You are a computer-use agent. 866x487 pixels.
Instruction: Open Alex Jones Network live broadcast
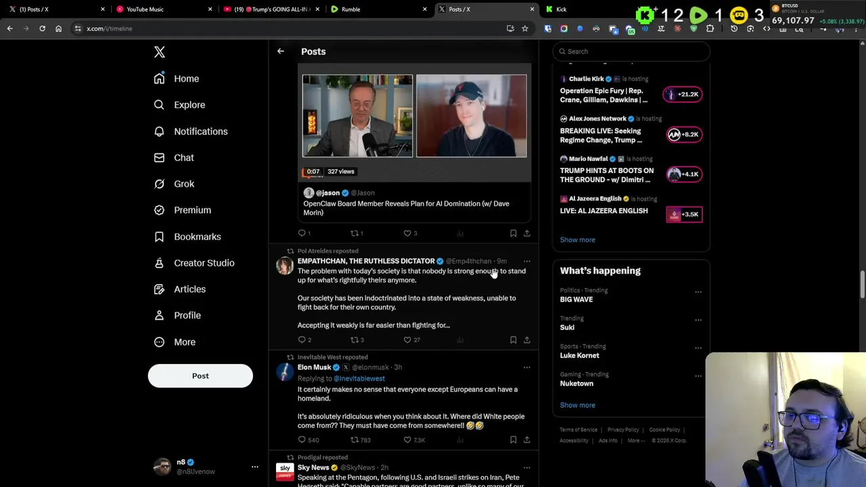tap(631, 131)
